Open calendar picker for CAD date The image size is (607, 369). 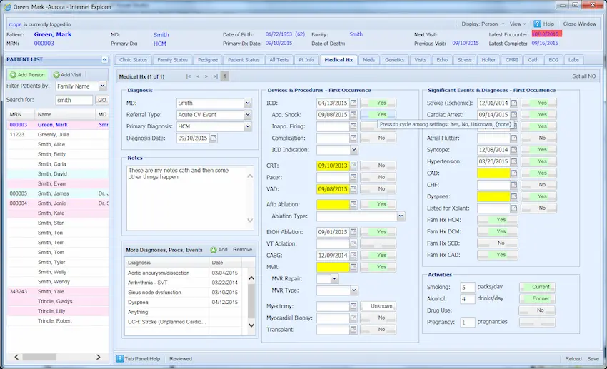pos(514,173)
